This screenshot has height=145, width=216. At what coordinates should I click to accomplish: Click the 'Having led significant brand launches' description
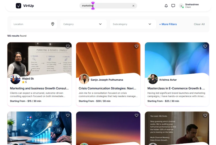[176, 95]
